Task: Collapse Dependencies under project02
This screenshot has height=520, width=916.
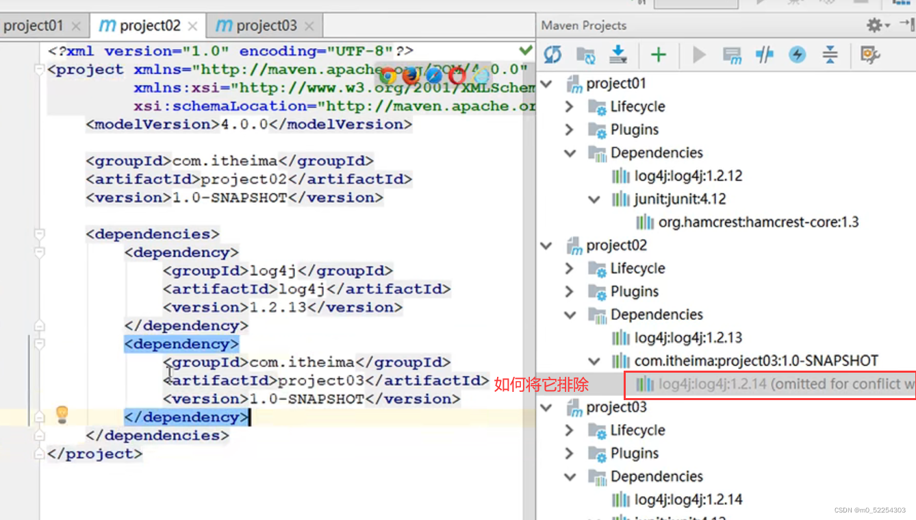Action: point(570,314)
